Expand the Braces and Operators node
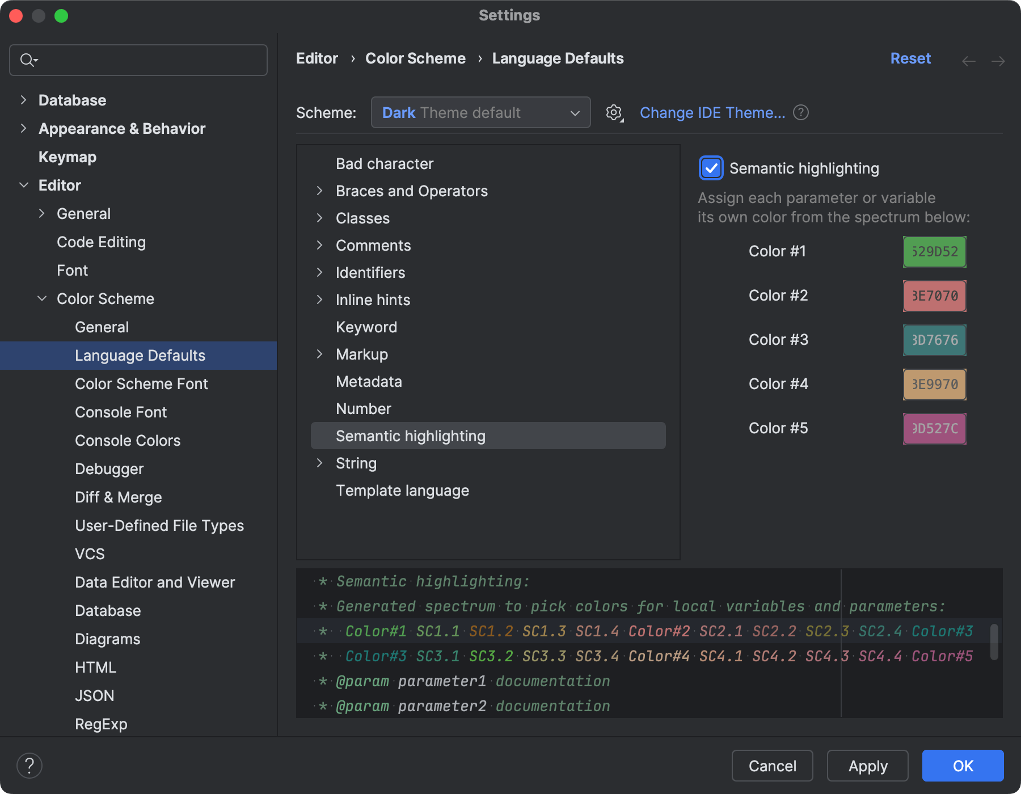The width and height of the screenshot is (1021, 794). [x=320, y=191]
